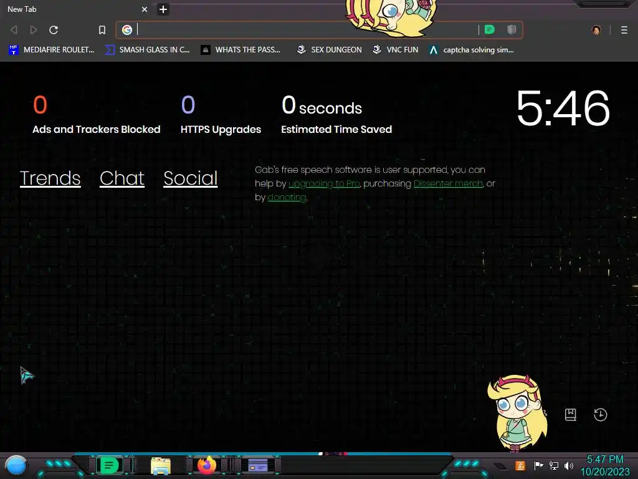Open bookmarks icon at page bottom right
Image resolution: width=638 pixels, height=479 pixels.
tap(571, 415)
